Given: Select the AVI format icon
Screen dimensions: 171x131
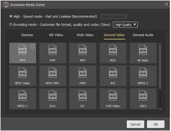Looking at the screenshot, I should pos(113,76).
